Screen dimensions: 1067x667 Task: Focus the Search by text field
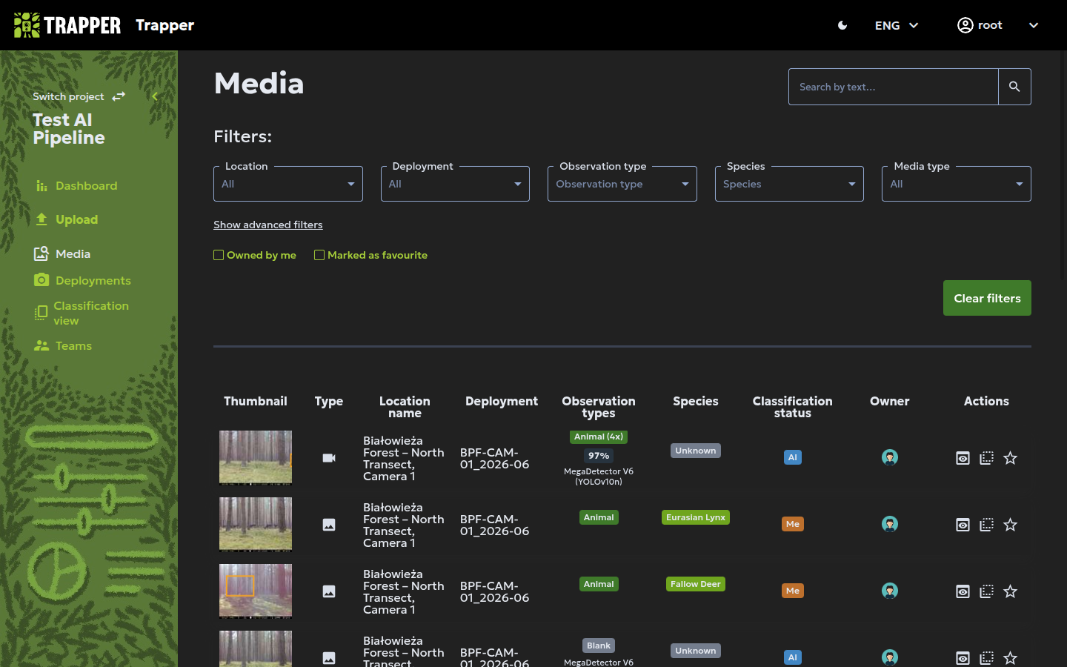click(893, 87)
